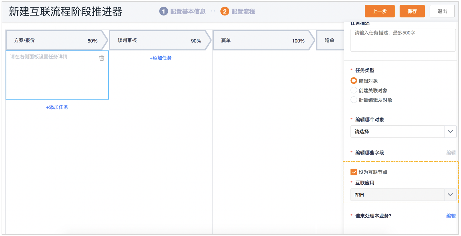Click 退出 button

pos(442,11)
